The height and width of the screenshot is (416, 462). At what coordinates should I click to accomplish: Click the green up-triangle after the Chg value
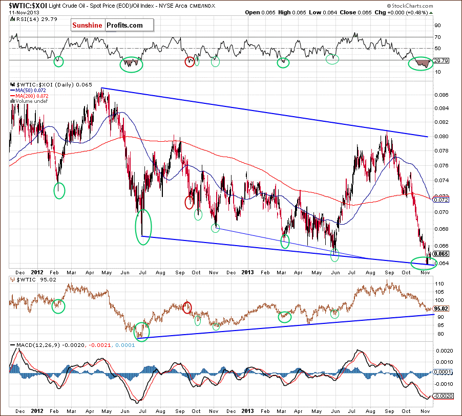tap(431, 13)
